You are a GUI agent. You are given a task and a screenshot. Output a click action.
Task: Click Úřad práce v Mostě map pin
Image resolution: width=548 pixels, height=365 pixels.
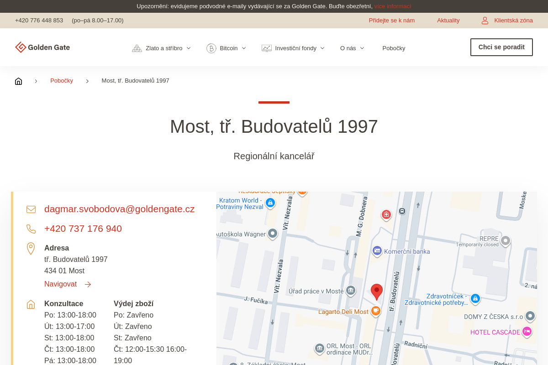351,290
